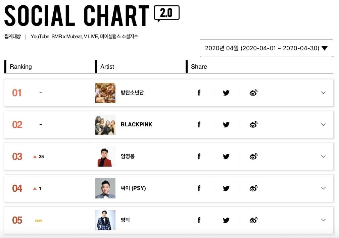The image size is (339, 238).
Task: Share BLACKPINK on Twitter
Action: [226, 125]
